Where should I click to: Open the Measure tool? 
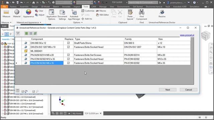[x=6, y=14]
